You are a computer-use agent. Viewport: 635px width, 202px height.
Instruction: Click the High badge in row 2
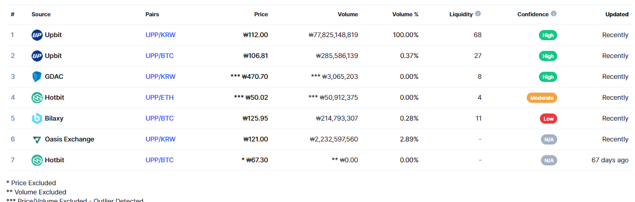point(548,56)
